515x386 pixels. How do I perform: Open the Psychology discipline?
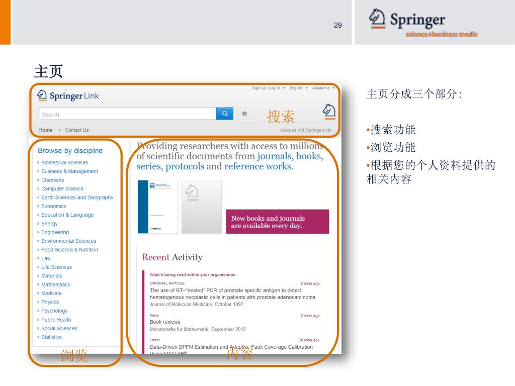54,311
